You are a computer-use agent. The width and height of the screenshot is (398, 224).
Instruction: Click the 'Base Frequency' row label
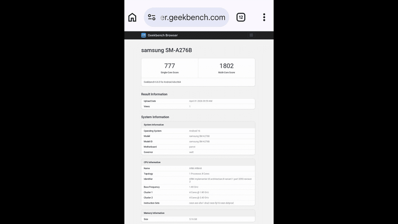tap(152, 187)
